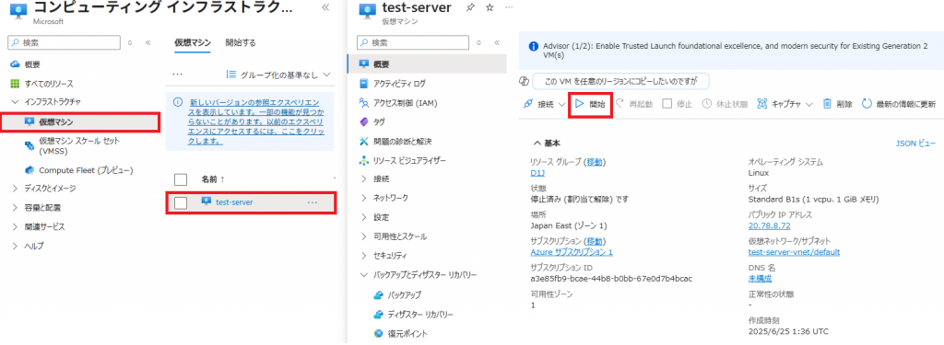944x345 pixels.
Task: Expand the ネットワーク section
Action: click(x=363, y=198)
